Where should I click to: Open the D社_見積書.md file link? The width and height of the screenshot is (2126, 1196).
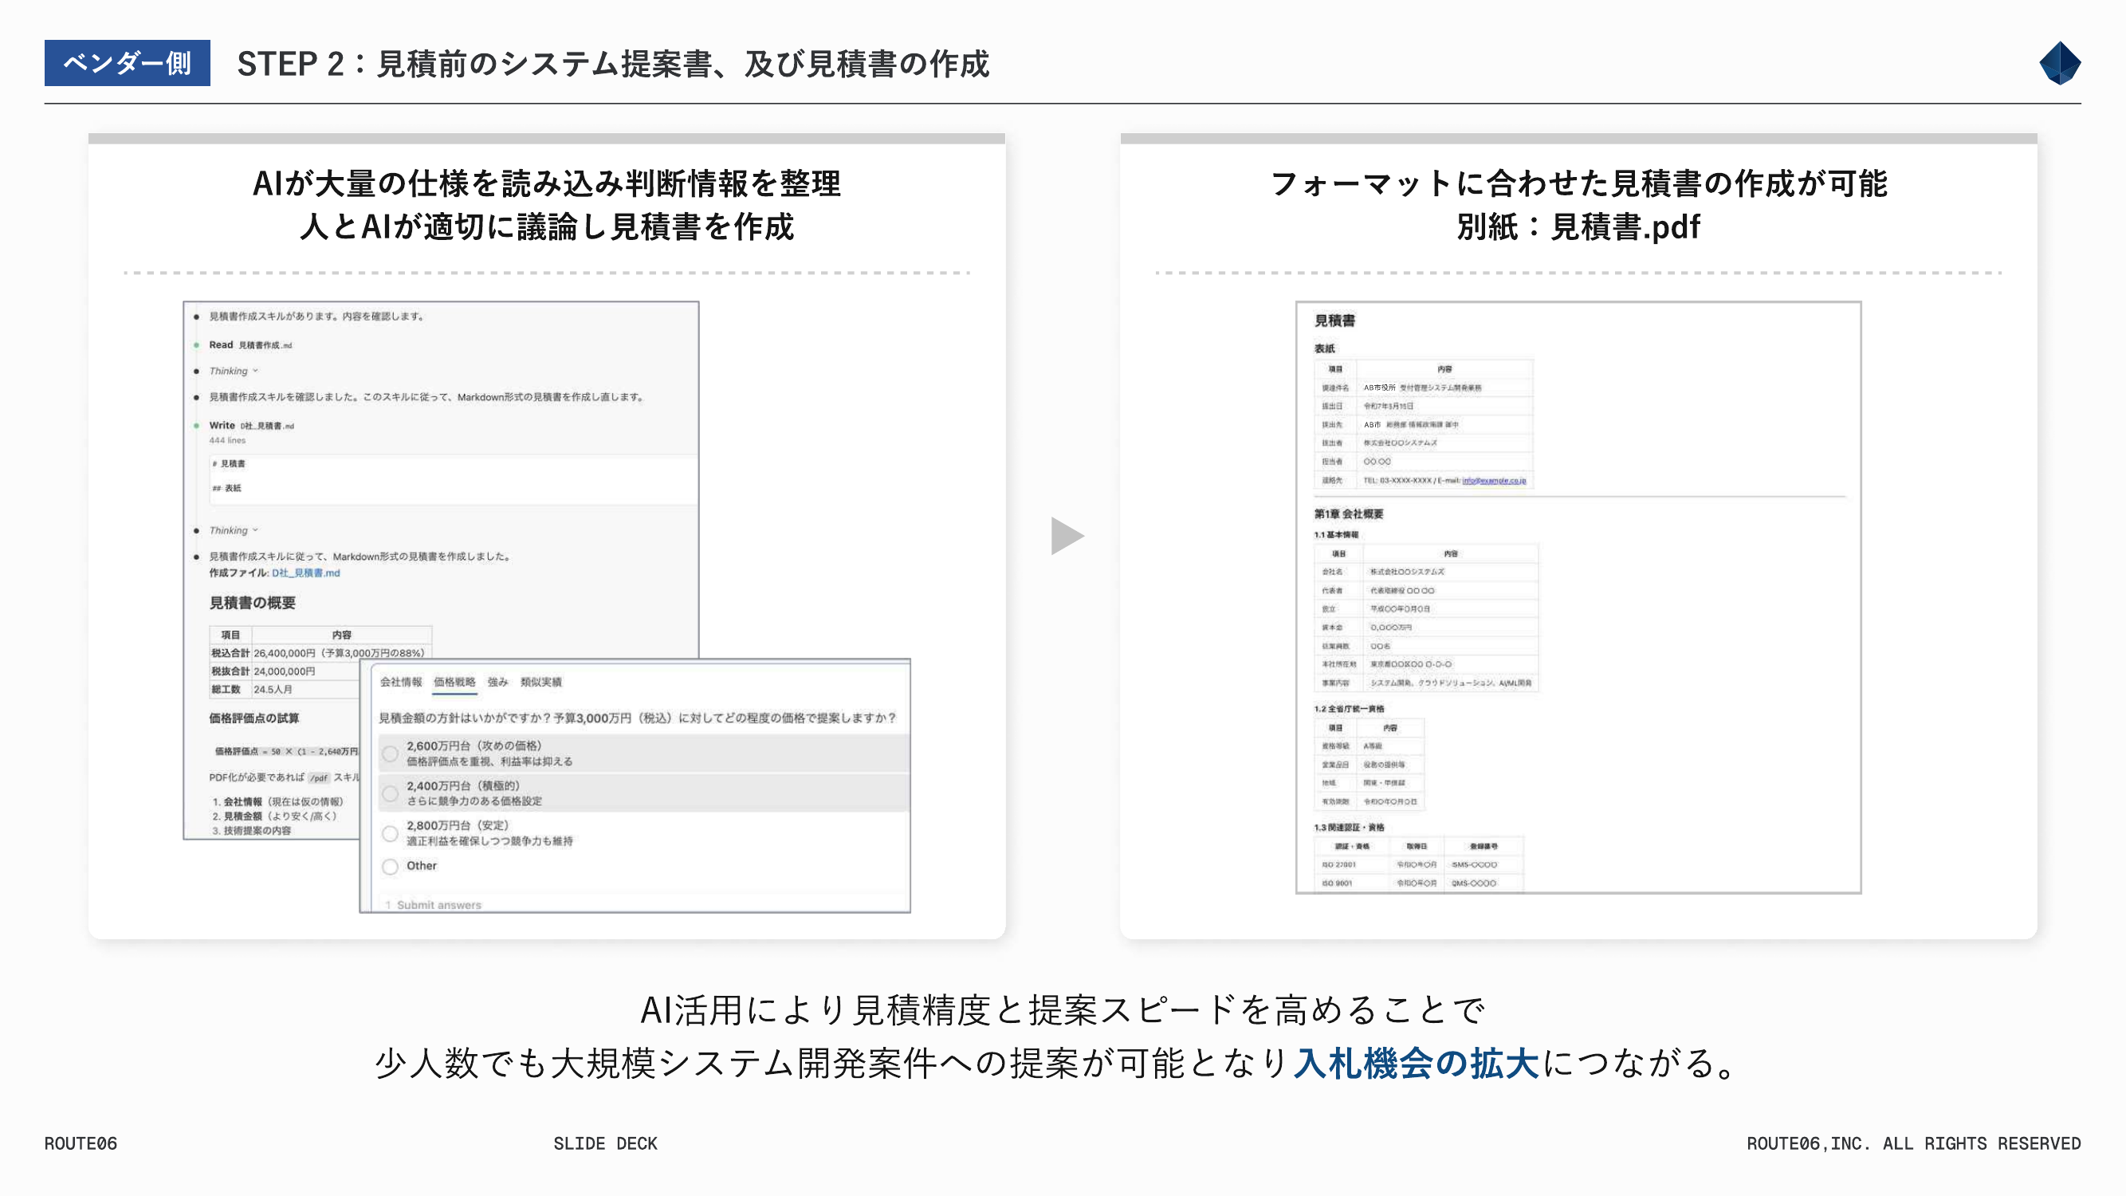[x=306, y=572]
